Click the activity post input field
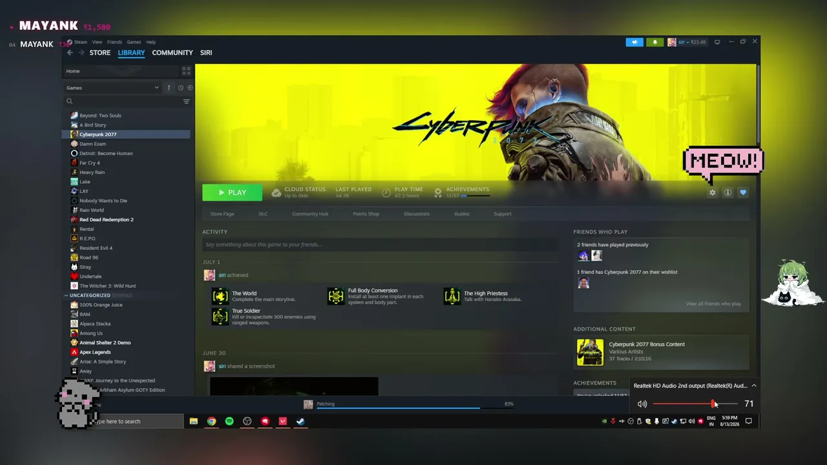This screenshot has width=827, height=465. tap(380, 245)
